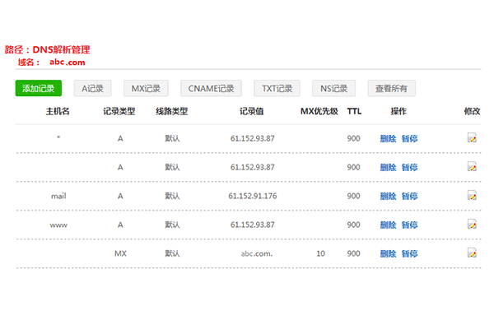Viewport: 494px width, 329px height.
Task: Select the TXT记录 tab
Action: tap(277, 88)
